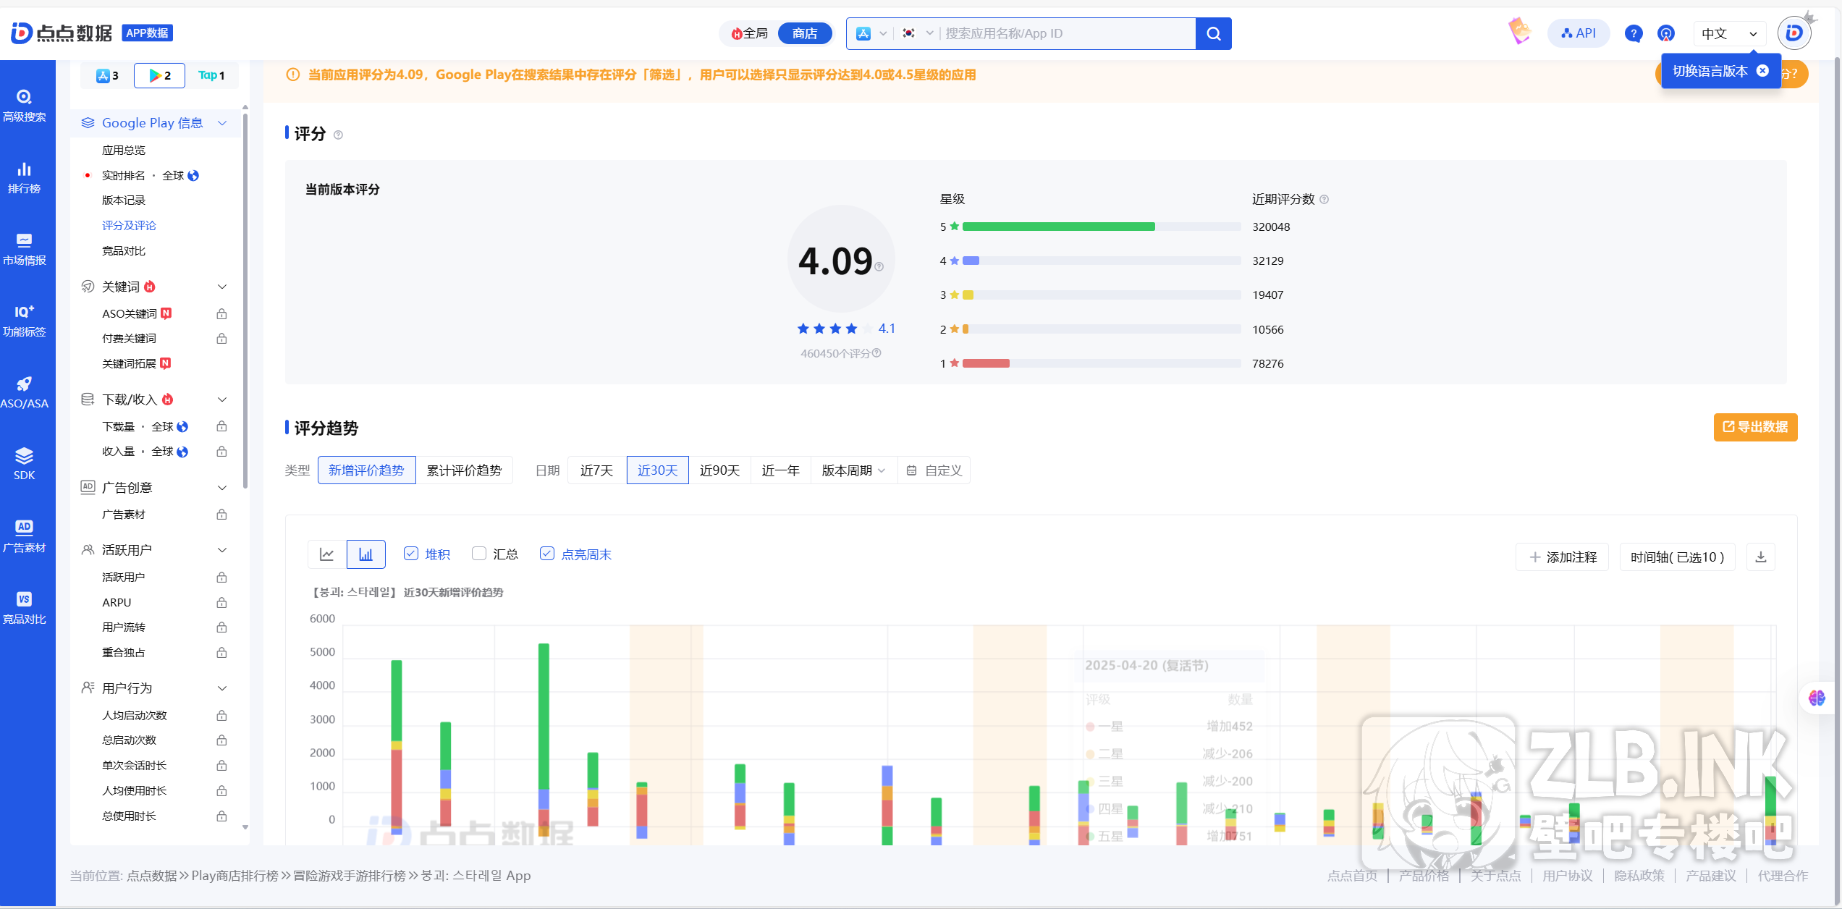
Task: Select 近90天 date range
Action: pos(719,470)
